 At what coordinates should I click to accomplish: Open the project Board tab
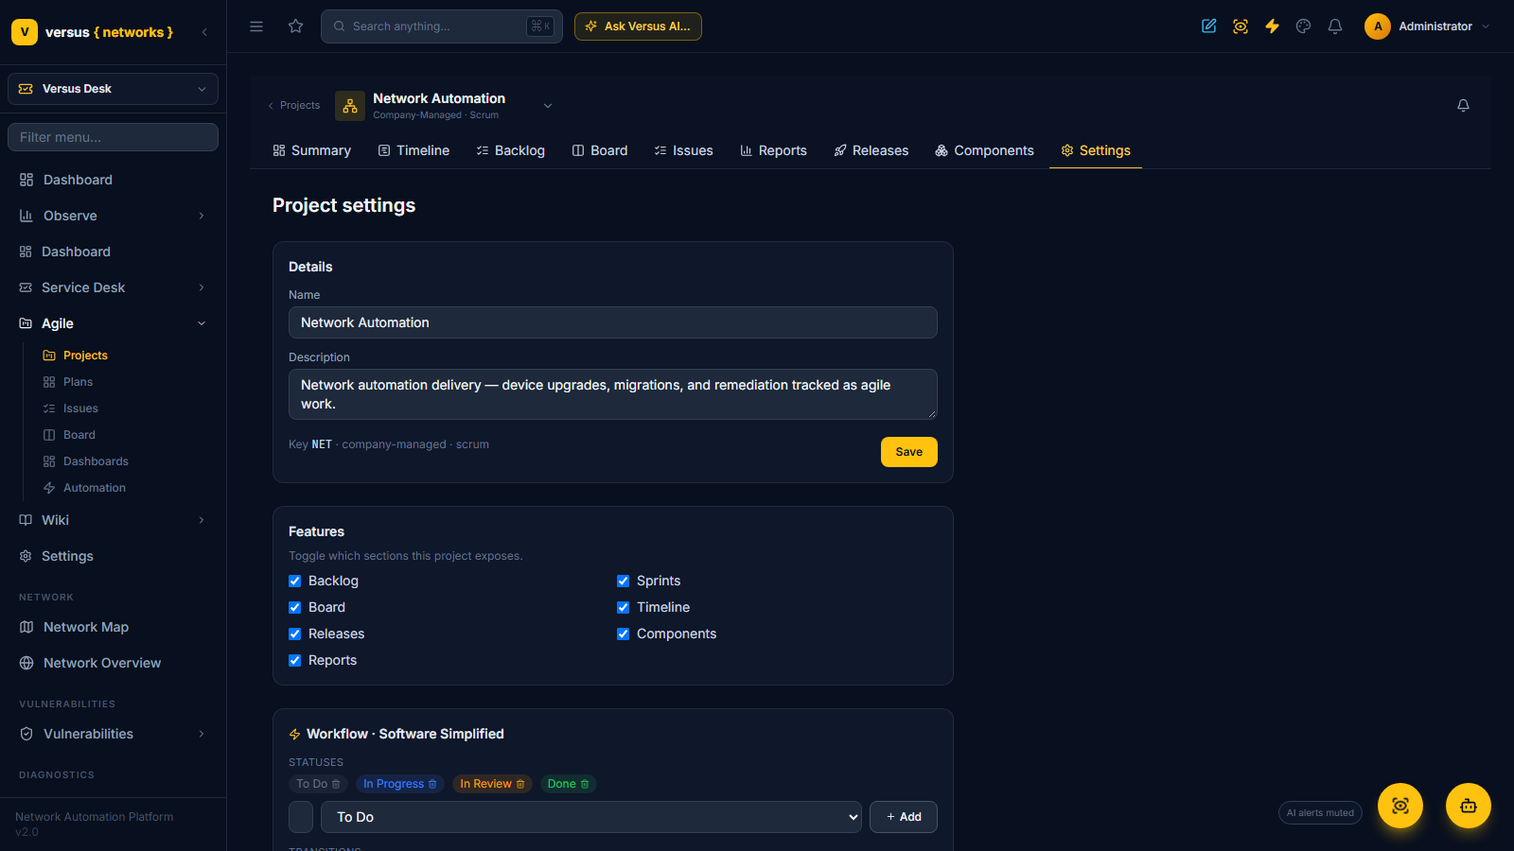click(600, 150)
